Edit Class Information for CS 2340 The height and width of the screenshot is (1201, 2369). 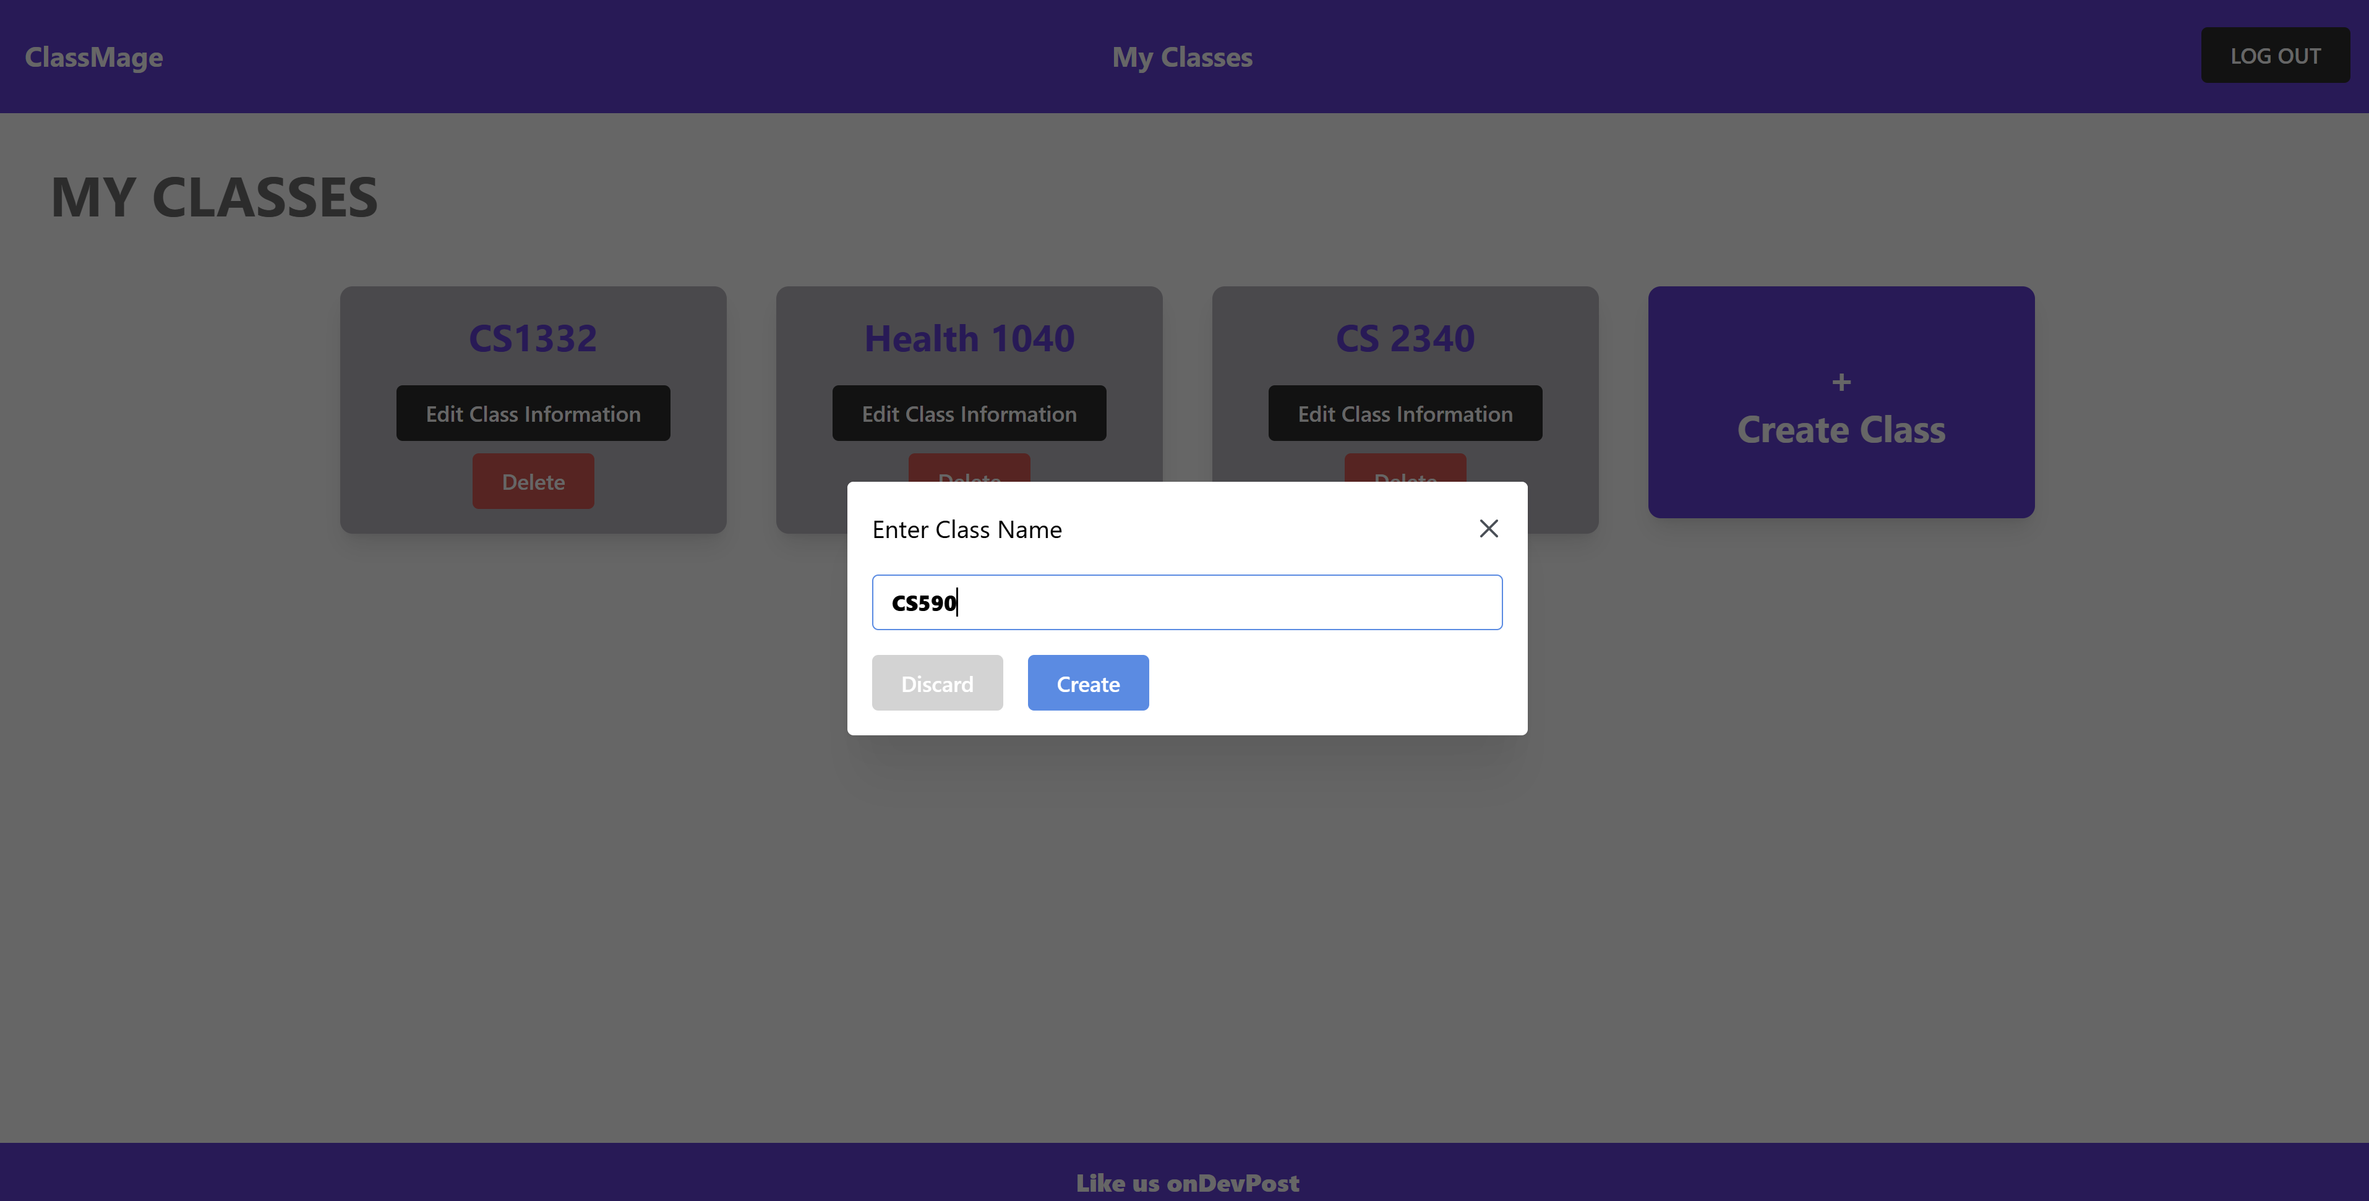1404,414
